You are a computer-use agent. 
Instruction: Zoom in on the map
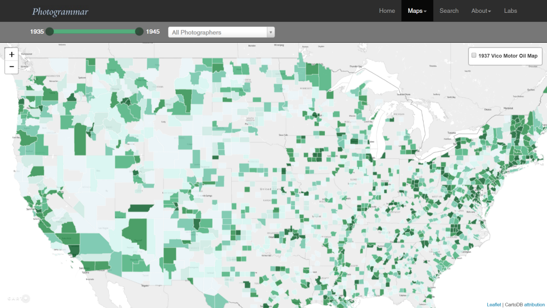click(12, 55)
